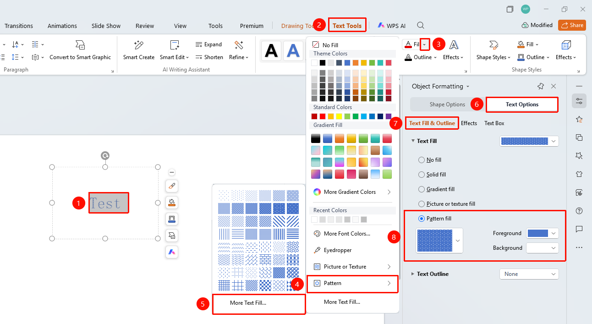Screen dimensions: 592x324
Task: Pin the Object Formatting panel
Action: point(541,86)
